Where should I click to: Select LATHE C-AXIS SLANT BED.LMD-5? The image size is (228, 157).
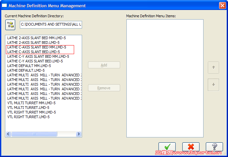[x=33, y=52]
